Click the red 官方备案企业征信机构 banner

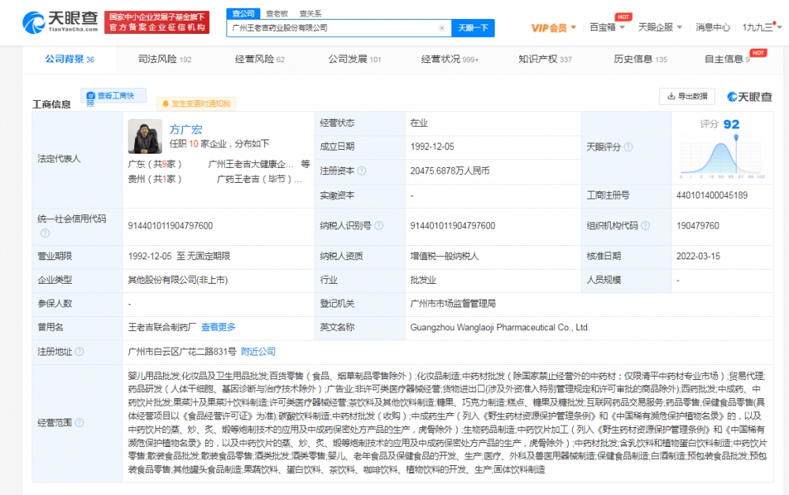click(x=156, y=22)
